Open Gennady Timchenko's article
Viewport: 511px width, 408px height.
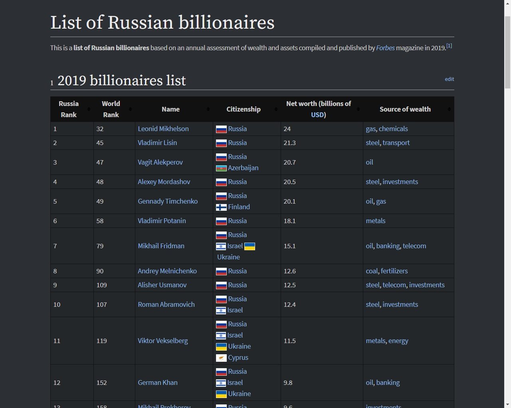point(168,201)
